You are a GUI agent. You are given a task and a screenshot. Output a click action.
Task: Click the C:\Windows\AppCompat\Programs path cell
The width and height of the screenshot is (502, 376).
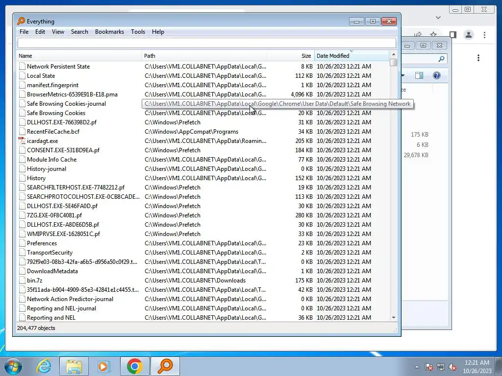coord(192,131)
